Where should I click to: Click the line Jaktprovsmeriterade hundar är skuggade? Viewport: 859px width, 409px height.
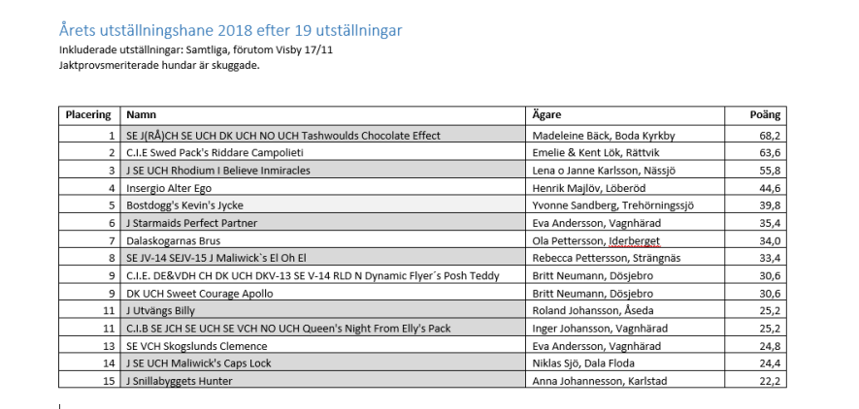click(159, 66)
